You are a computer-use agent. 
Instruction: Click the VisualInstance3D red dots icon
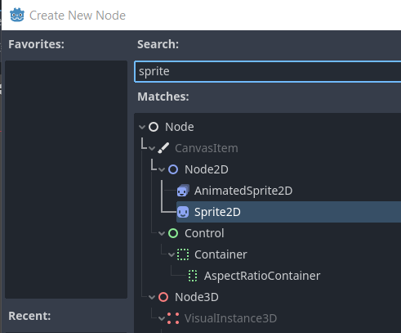pos(173,318)
